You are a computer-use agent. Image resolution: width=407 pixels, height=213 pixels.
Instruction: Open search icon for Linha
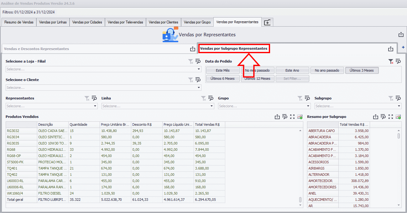pyautogui.click(x=211, y=98)
